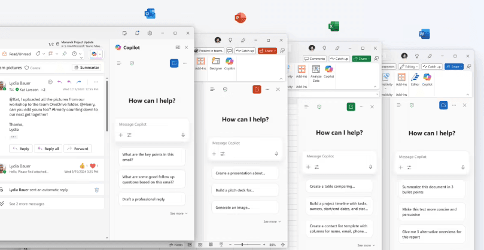Open Share dropdown in PowerPoint window

pos(267,51)
